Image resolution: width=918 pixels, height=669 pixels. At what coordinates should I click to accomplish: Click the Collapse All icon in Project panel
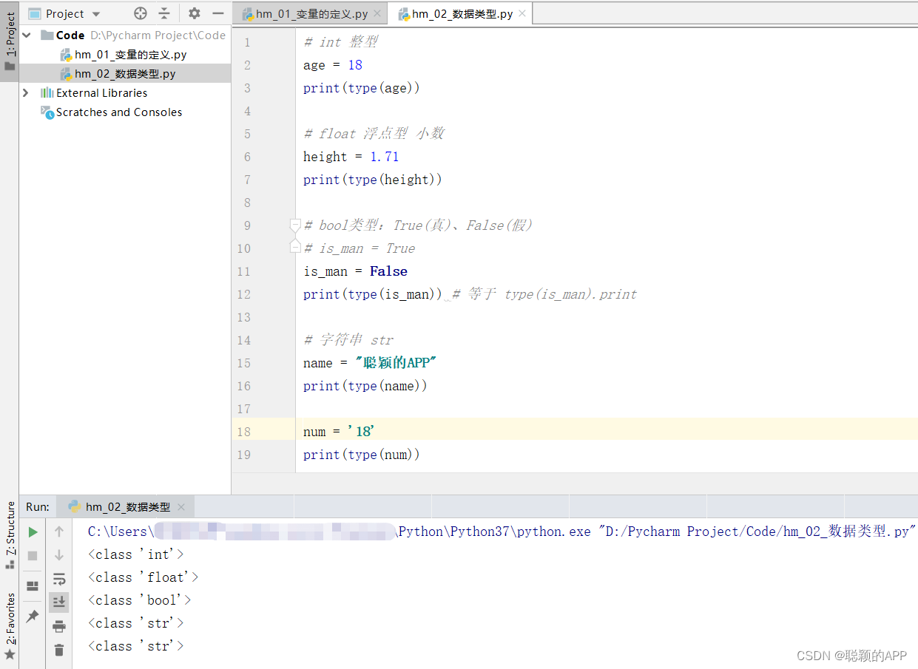(164, 13)
